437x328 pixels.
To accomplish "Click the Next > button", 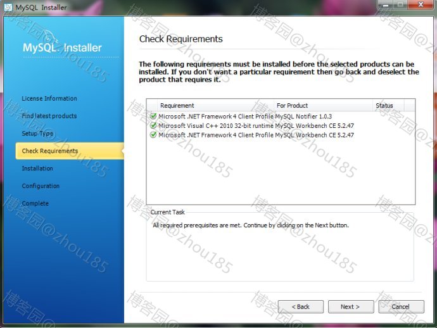I will 351,306.
